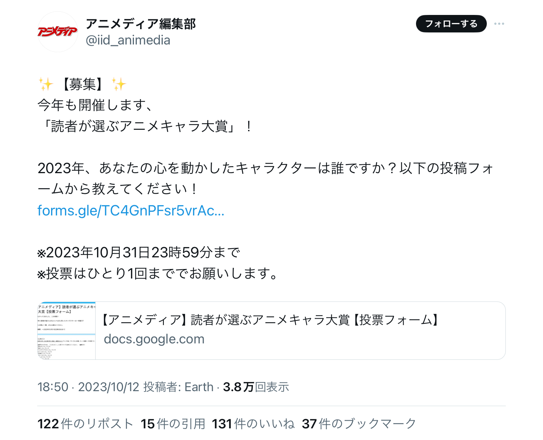543x440 pixels.
Task: Open the 18:50 · 2023/10/12 timestamp link
Action: pyautogui.click(x=88, y=387)
